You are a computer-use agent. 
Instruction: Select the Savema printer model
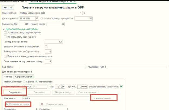24,82
